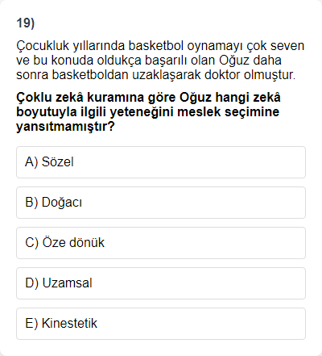Viewport: 322px width, 356px height.
Task: Select answer option A) Sözel
Action: point(161,162)
